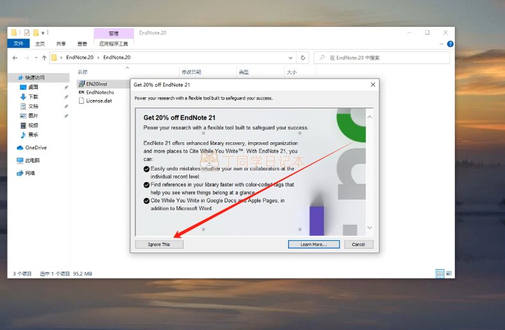This screenshot has height=330, width=505.
Task: Open the 主页 ribbon tab
Action: pyautogui.click(x=40, y=44)
